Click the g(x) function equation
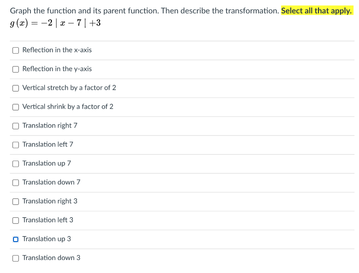359x273 pixels. tap(55, 23)
